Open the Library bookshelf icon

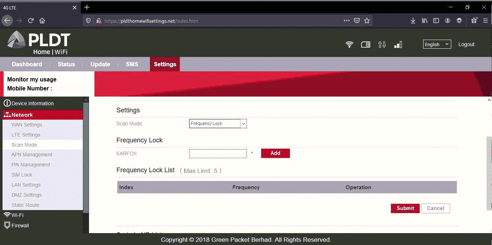425,21
